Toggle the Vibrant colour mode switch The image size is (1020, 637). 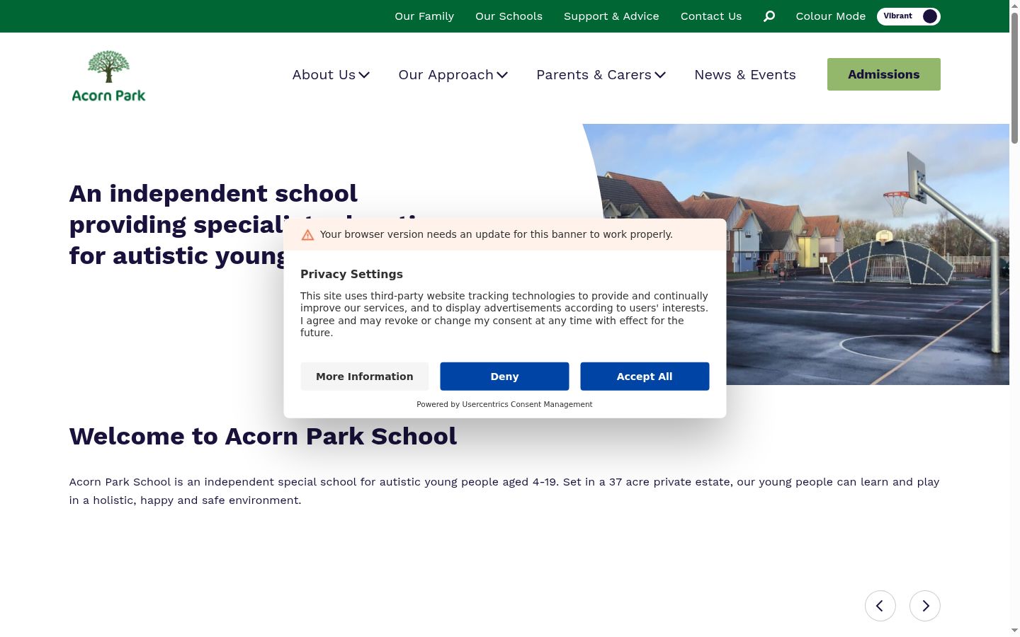(x=909, y=16)
